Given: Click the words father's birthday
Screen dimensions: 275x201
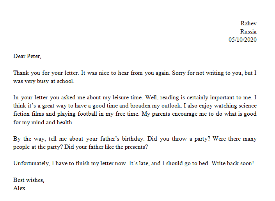Looking at the screenshot, I should pos(122,139).
